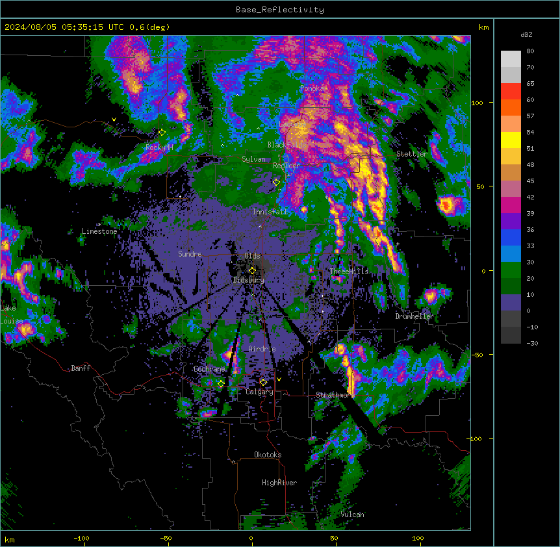The image size is (560, 547).
Task: Click the Okotoks city label
Action: pos(268,455)
